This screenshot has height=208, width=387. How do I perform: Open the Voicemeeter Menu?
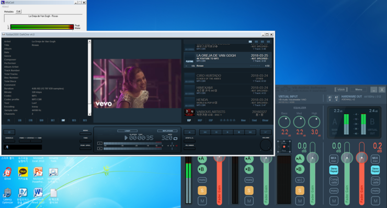tap(359, 90)
